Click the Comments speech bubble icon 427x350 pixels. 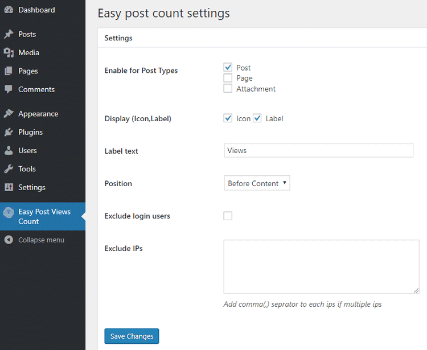[x=9, y=89]
